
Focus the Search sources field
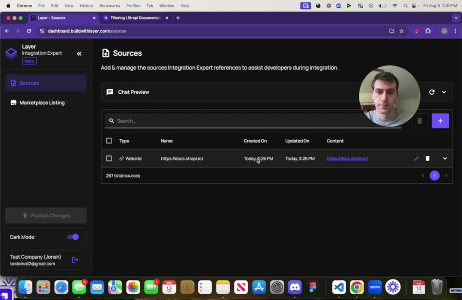coord(253,121)
